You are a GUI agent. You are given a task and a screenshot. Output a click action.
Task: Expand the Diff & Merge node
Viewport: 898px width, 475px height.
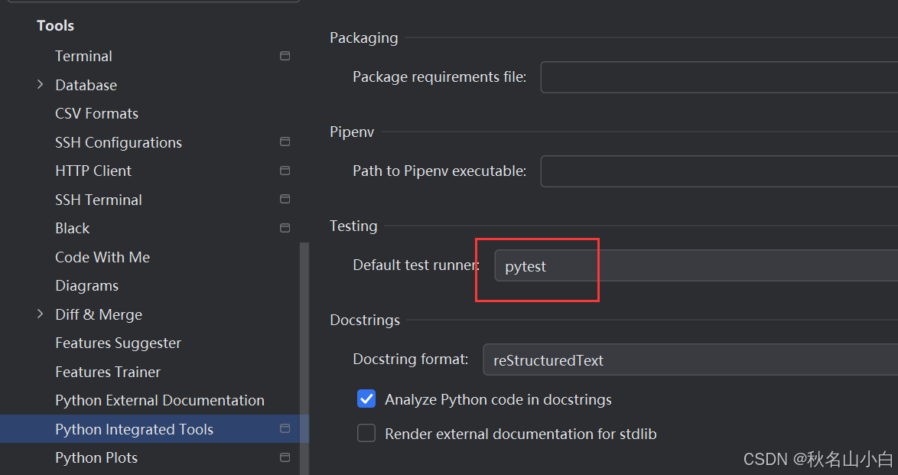coord(40,314)
